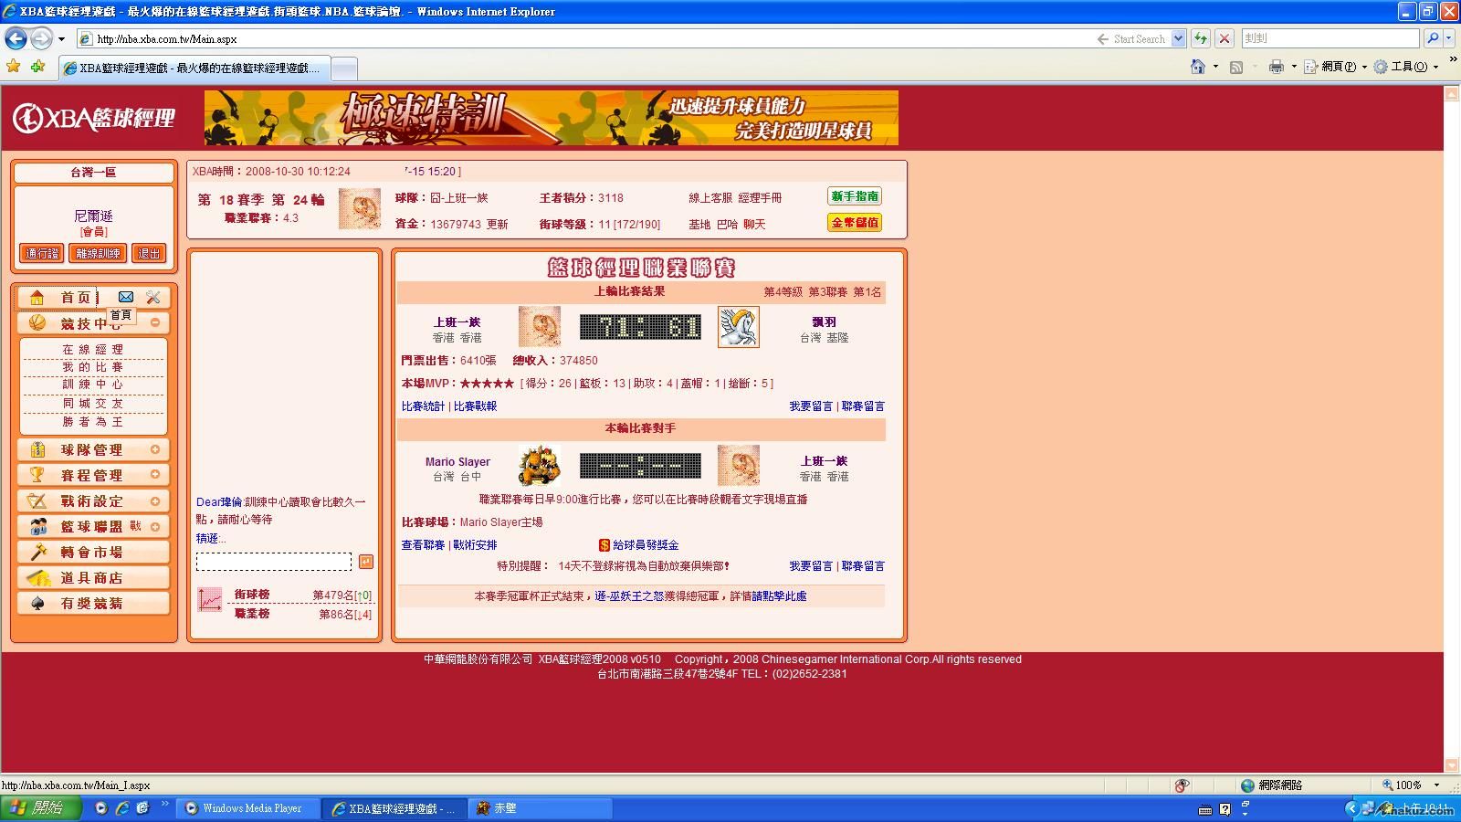The image size is (1461, 822).
Task: Click the search magnifier button
Action: (1432, 38)
